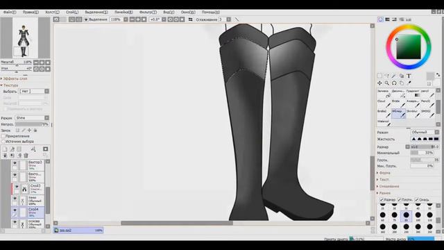Open the Окно menu

coord(188,12)
